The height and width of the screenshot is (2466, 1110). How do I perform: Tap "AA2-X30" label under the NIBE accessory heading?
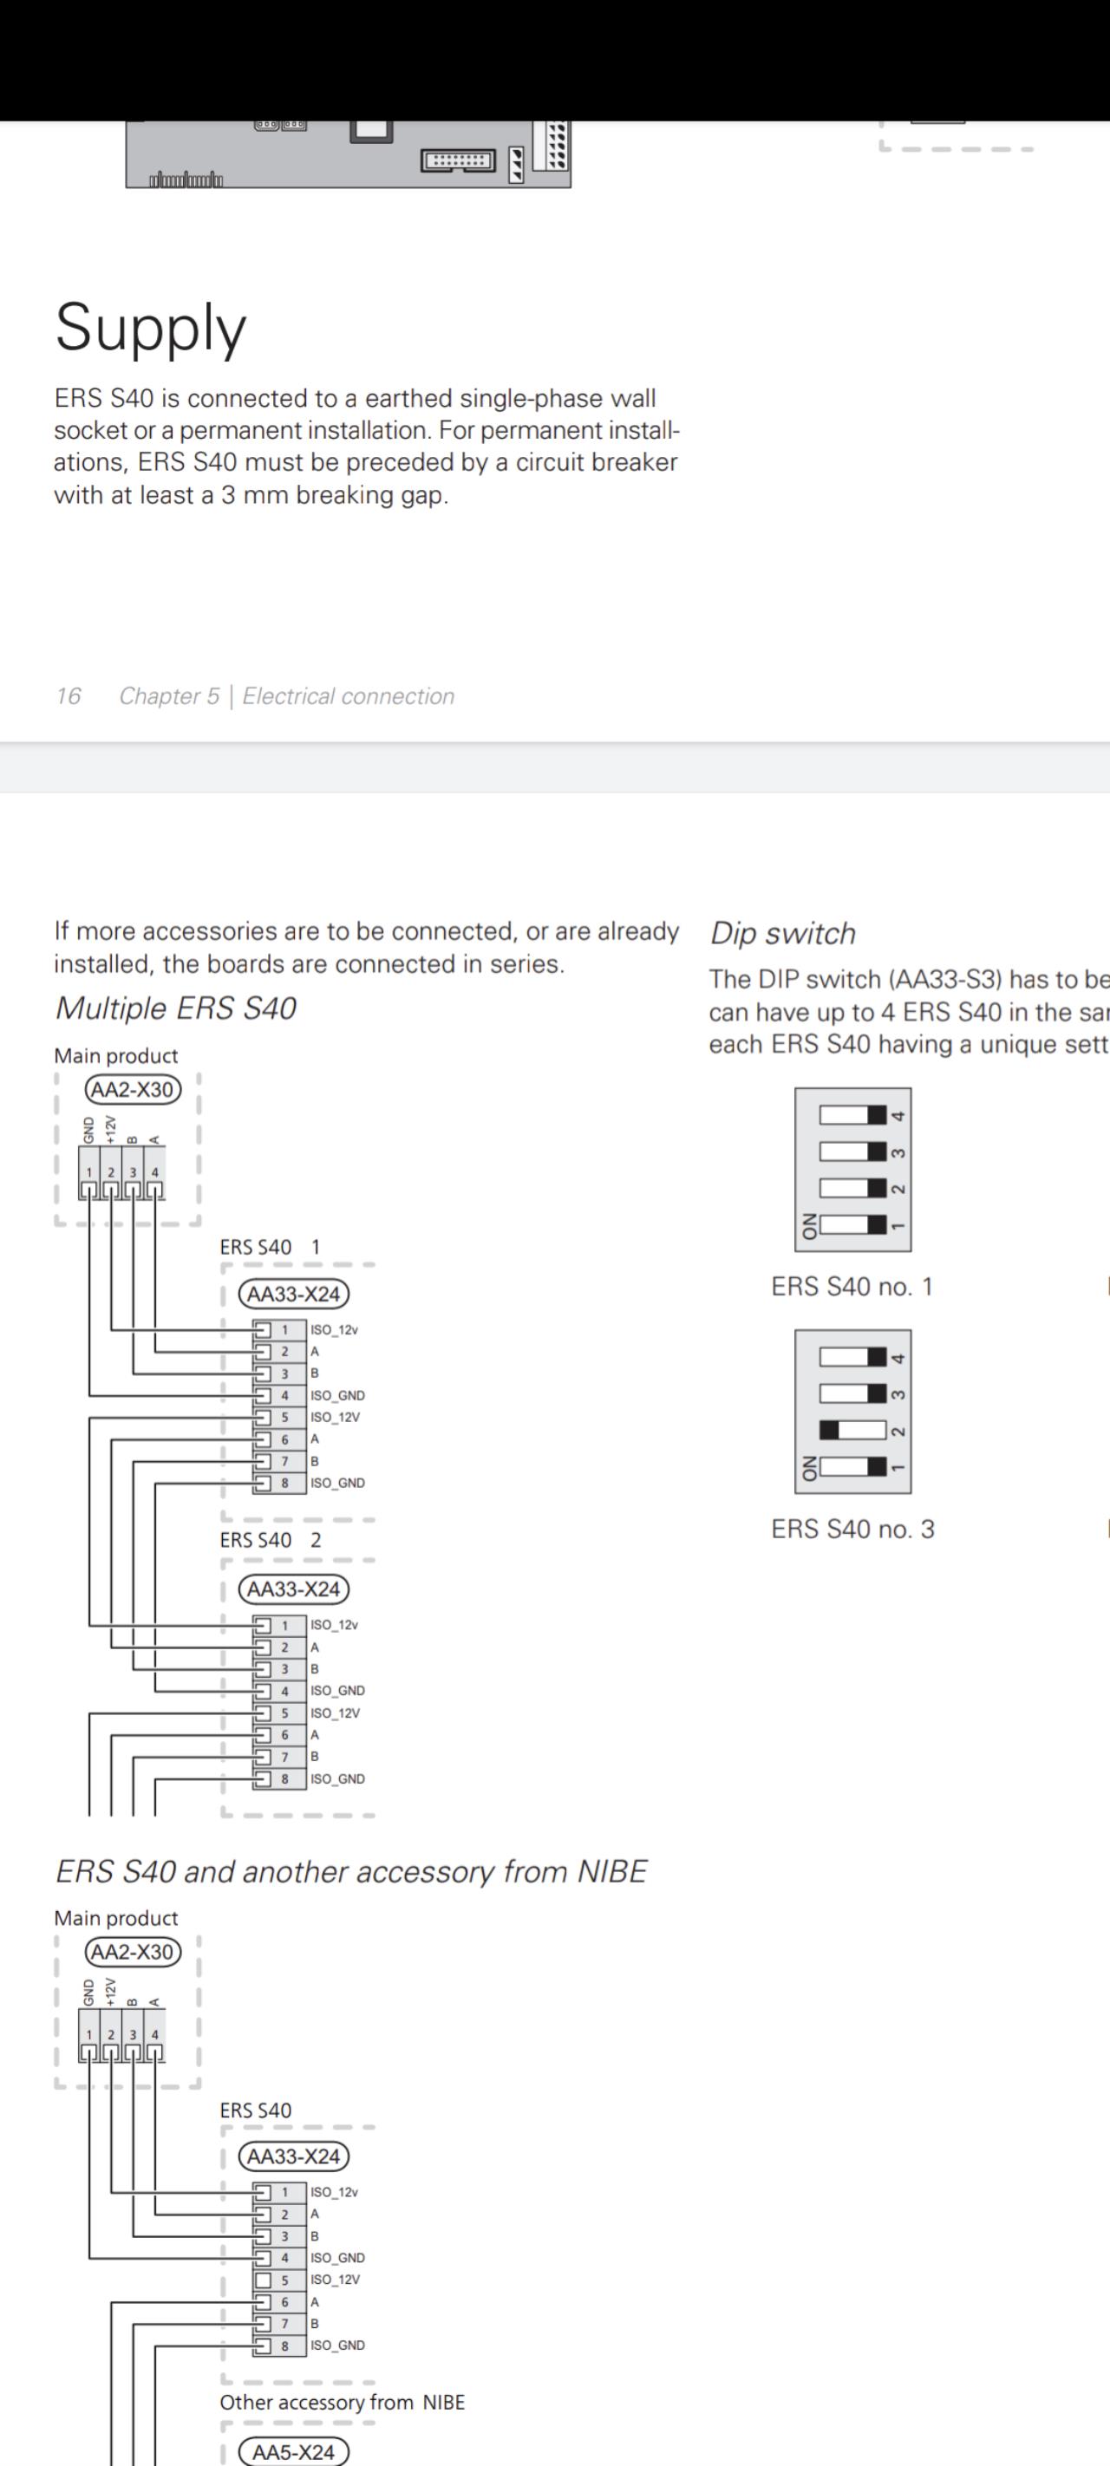point(132,1952)
